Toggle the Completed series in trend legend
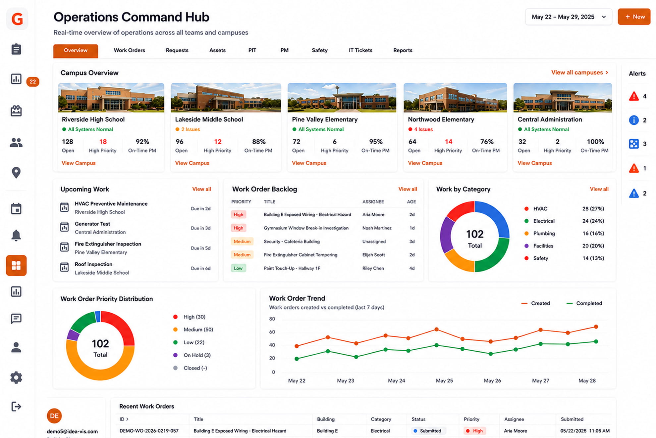656x438 pixels. click(x=584, y=303)
